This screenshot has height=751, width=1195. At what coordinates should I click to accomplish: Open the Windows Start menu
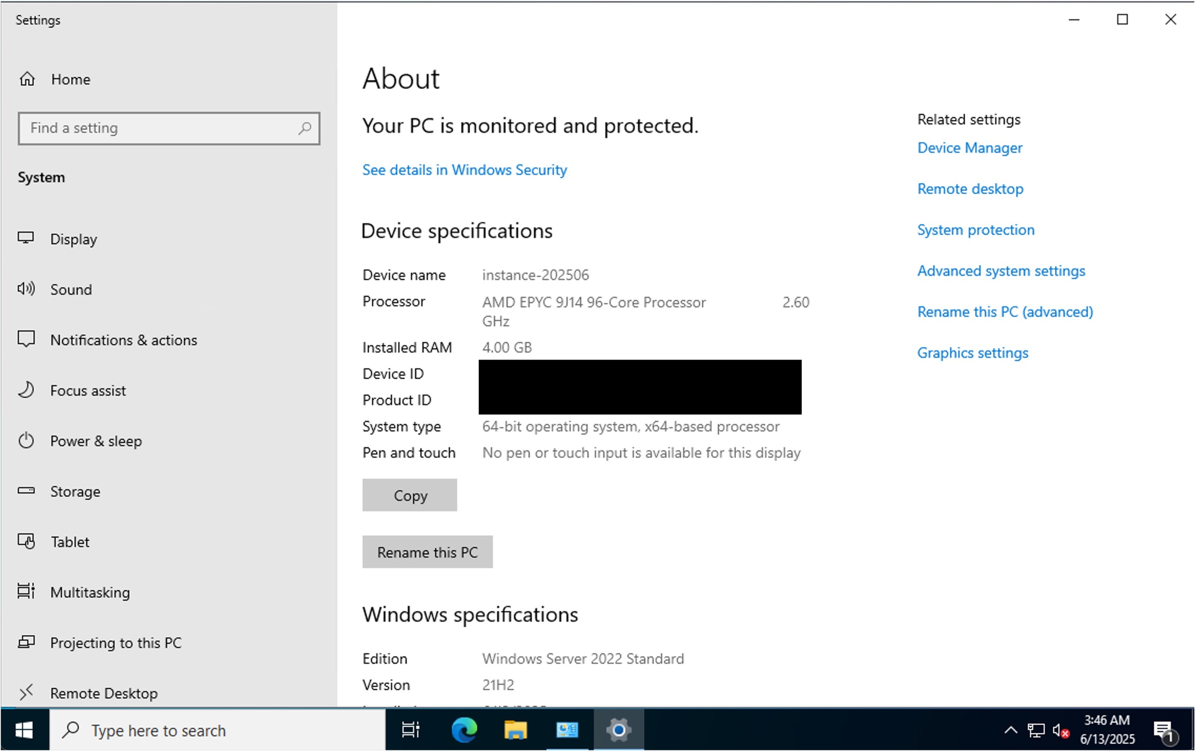tap(24, 729)
